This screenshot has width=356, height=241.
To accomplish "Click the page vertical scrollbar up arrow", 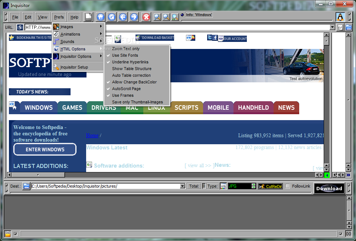I will click(326, 35).
